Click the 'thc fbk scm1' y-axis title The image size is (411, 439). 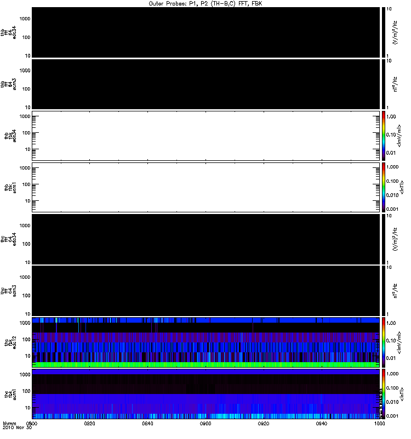tap(10, 394)
